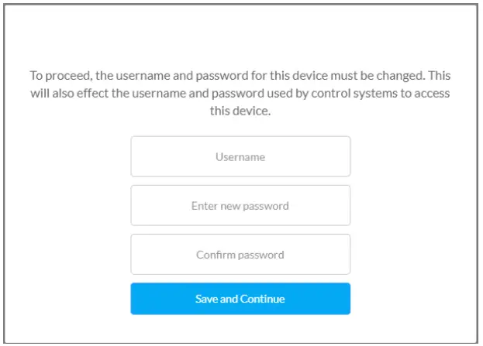This screenshot has width=483, height=346.
Task: Click the blue Save and Continue button
Action: point(240,299)
